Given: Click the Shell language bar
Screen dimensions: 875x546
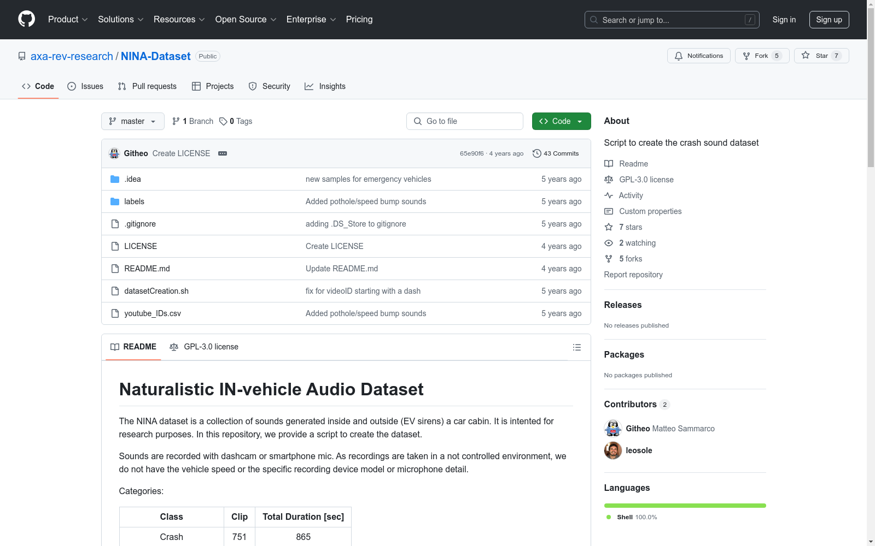Looking at the screenshot, I should point(685,506).
